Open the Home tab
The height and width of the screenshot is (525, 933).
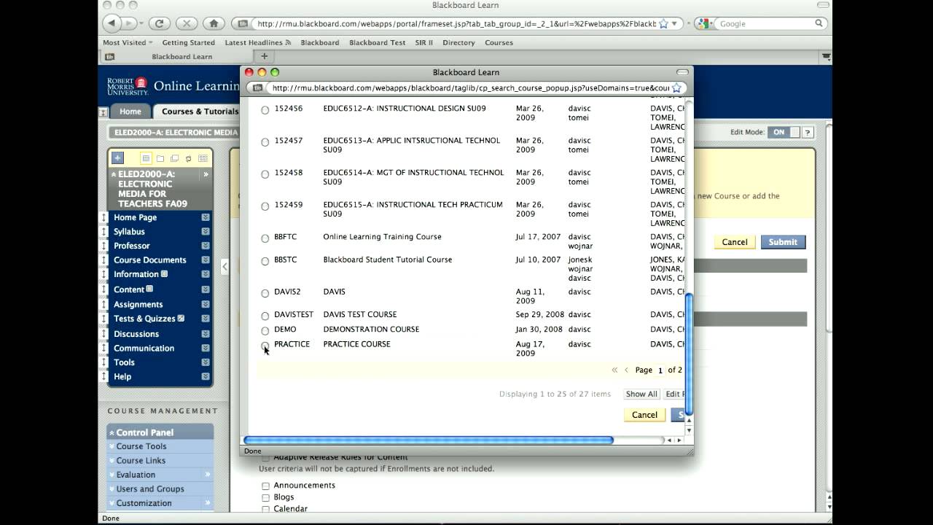(x=130, y=112)
